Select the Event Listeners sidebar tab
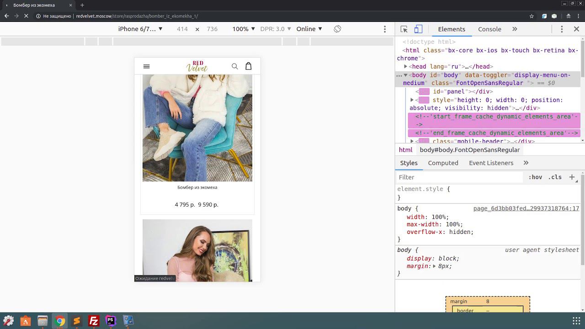 491,163
